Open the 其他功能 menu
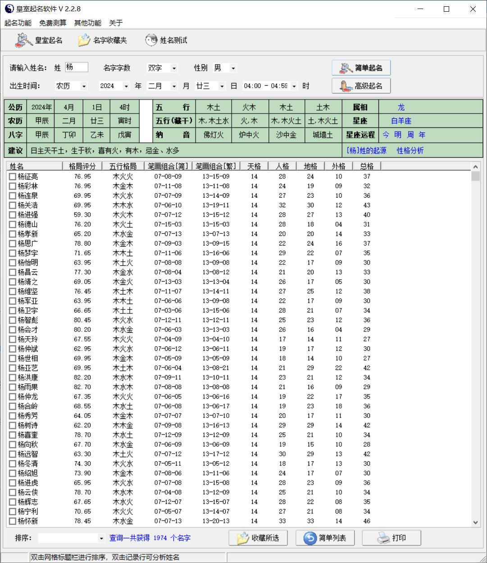Image resolution: width=487 pixels, height=563 pixels. (x=88, y=23)
